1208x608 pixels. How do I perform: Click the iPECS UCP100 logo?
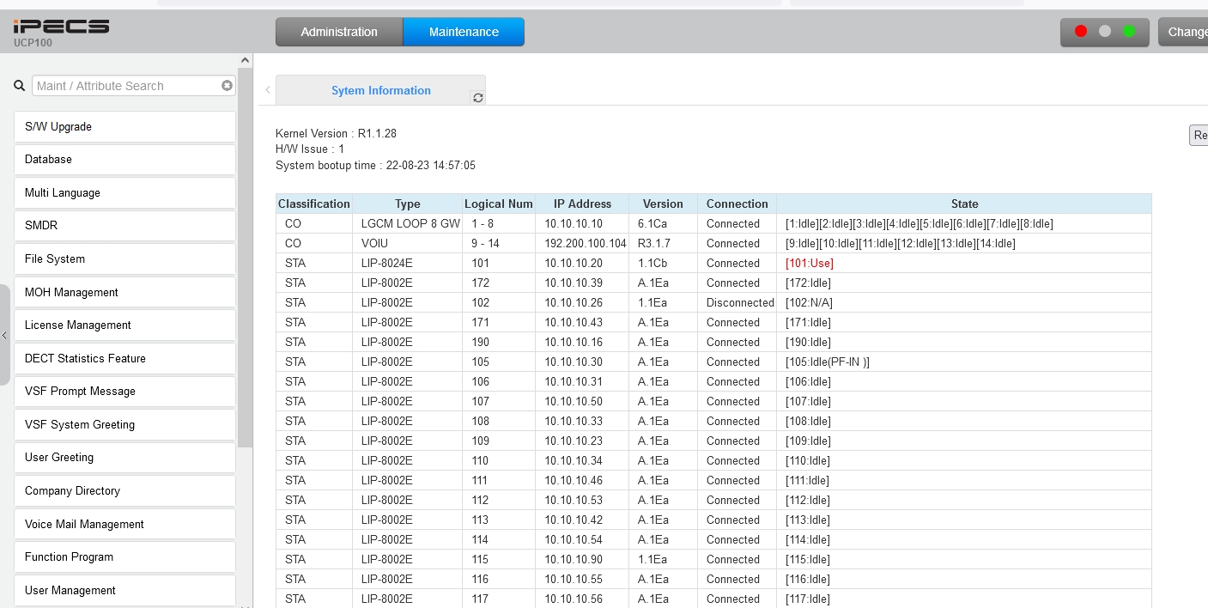[x=61, y=31]
